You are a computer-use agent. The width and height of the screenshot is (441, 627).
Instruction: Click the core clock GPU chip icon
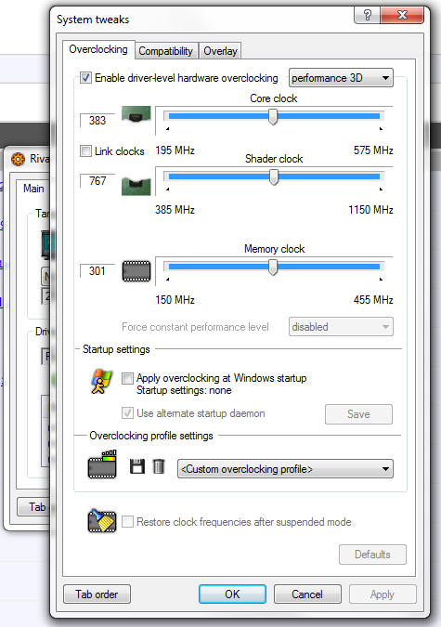[x=136, y=115]
